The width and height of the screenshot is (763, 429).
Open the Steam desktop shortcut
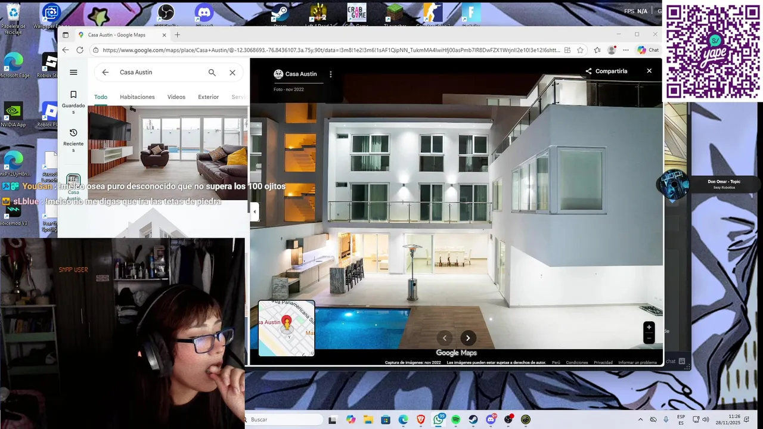280,14
